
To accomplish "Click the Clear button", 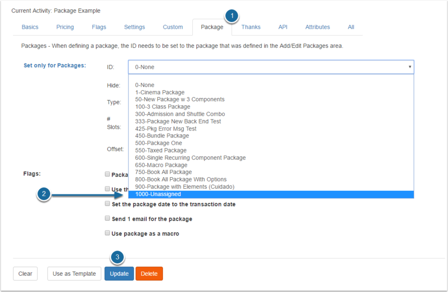I will [25, 274].
